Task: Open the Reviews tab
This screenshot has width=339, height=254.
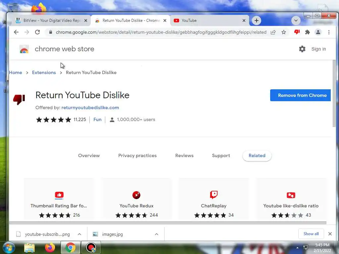Action: coord(184,155)
